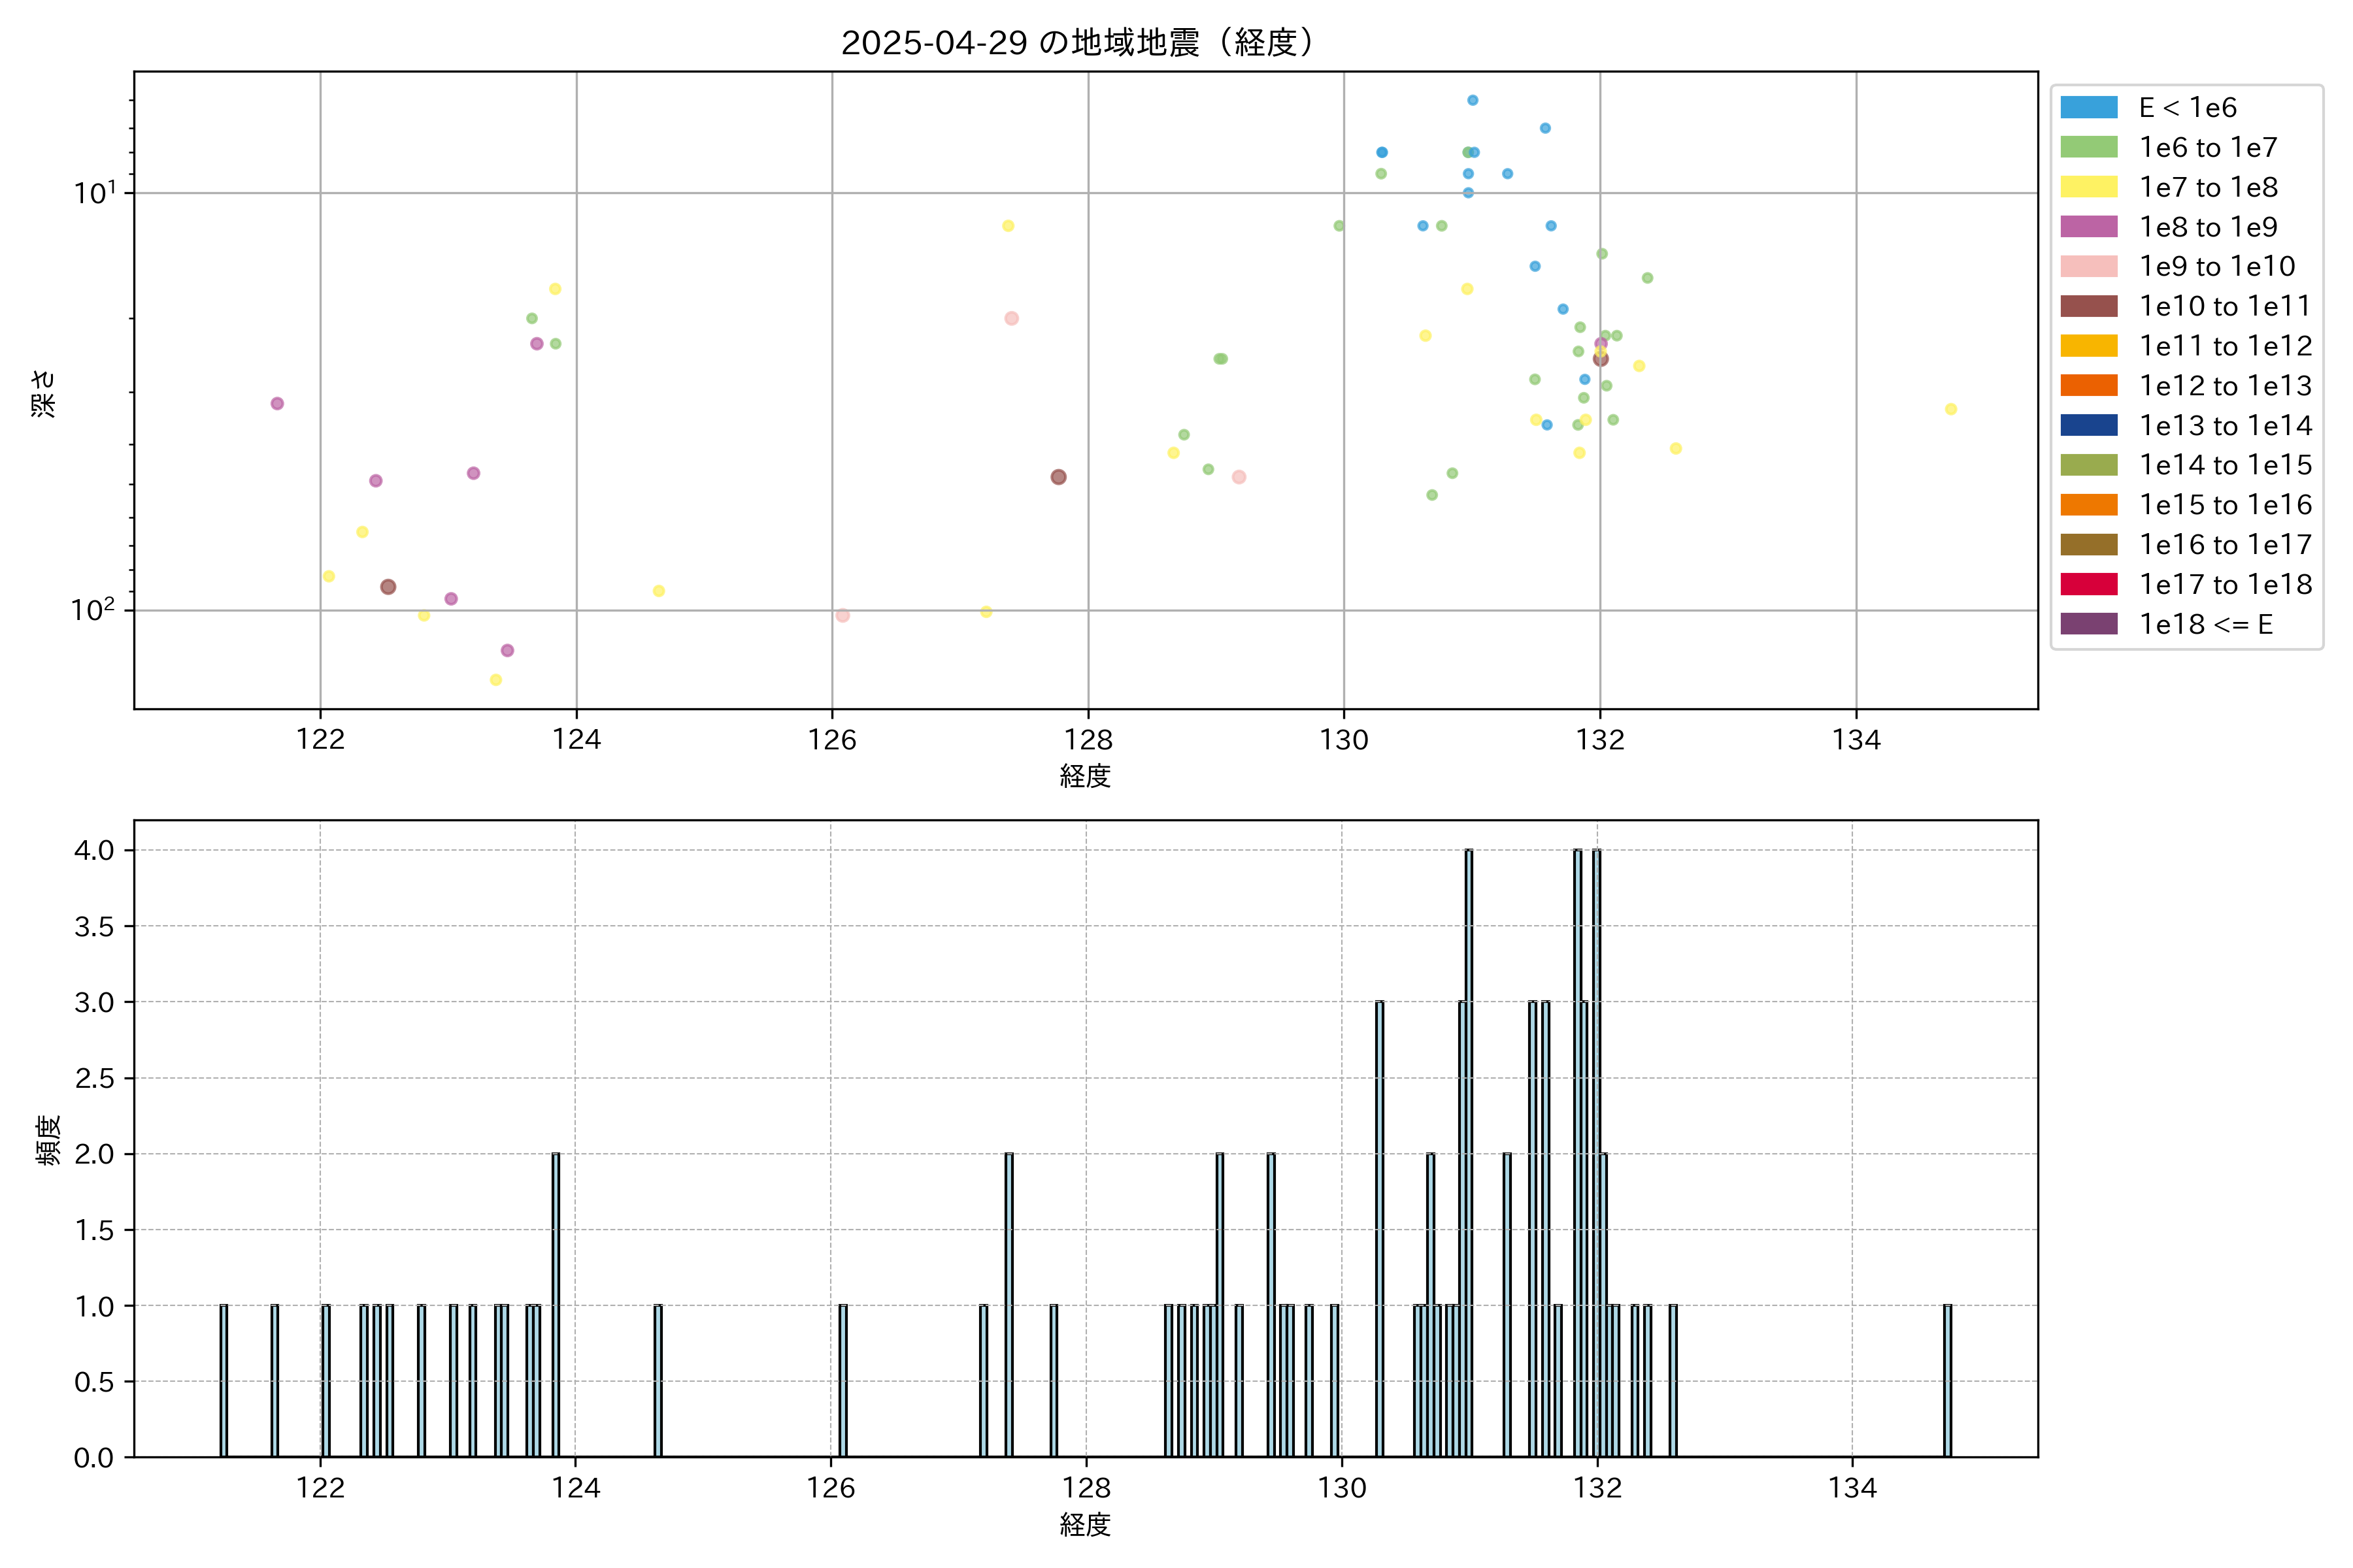Select the brown 1e10 to 1e11 swatch
Image resolution: width=2353 pixels, height=1568 pixels.
tap(2089, 306)
